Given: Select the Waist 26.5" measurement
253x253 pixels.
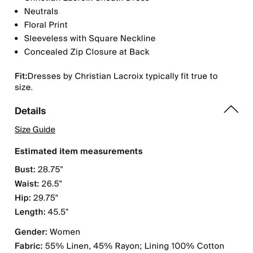Looking at the screenshot, I should [x=38, y=184].
